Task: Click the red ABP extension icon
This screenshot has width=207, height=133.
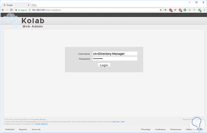Action: click(x=171, y=10)
